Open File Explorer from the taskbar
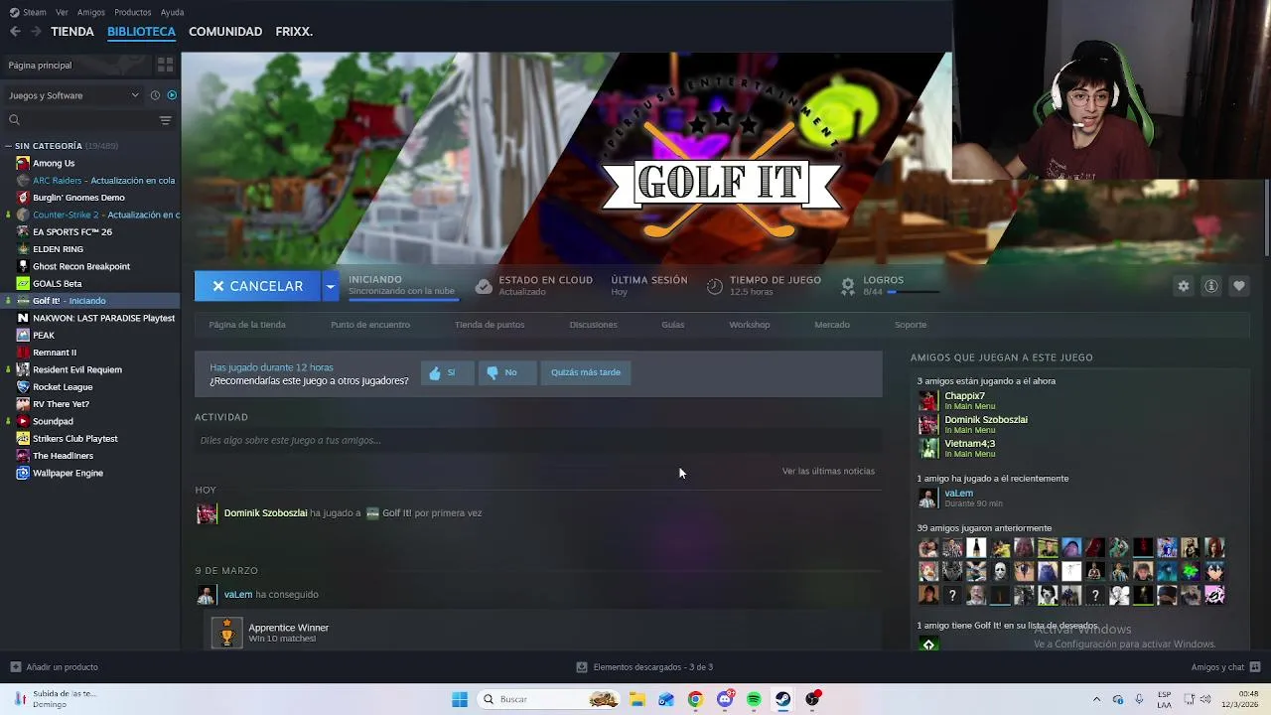Image resolution: width=1271 pixels, height=715 pixels. 636,699
